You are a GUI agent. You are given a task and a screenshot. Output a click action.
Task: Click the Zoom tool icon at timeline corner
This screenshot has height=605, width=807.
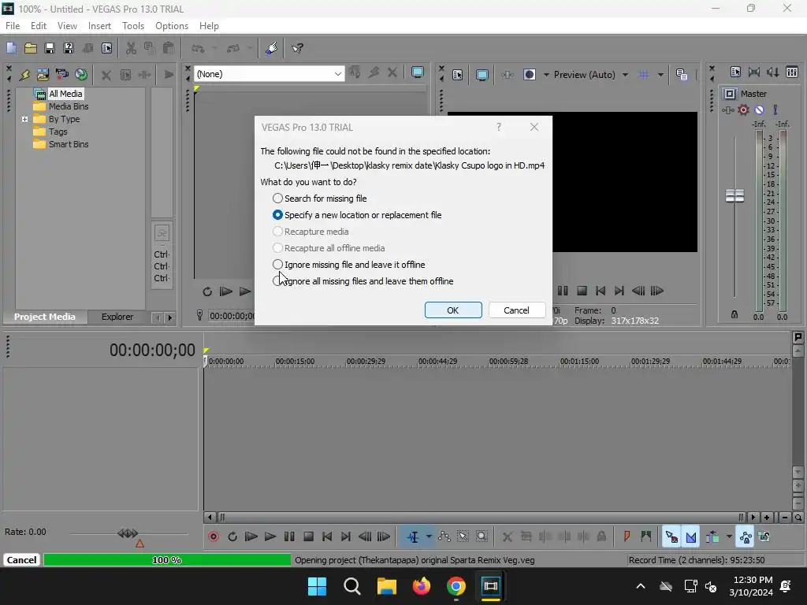point(798,518)
